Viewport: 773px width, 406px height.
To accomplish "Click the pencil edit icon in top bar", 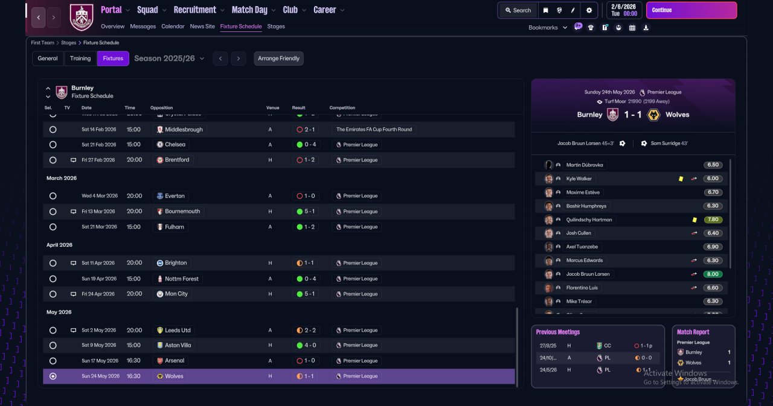I will [x=573, y=10].
